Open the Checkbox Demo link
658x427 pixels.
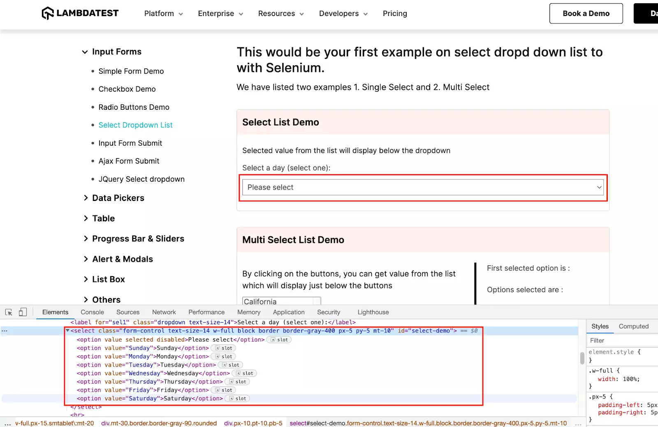(127, 89)
